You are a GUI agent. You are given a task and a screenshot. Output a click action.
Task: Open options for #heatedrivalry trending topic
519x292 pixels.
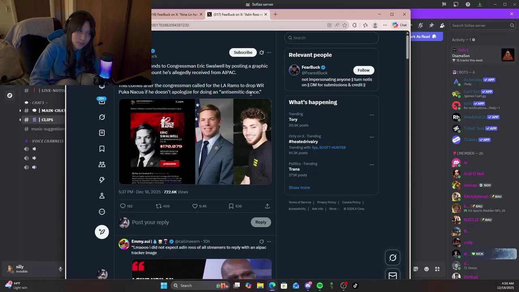tap(371, 137)
